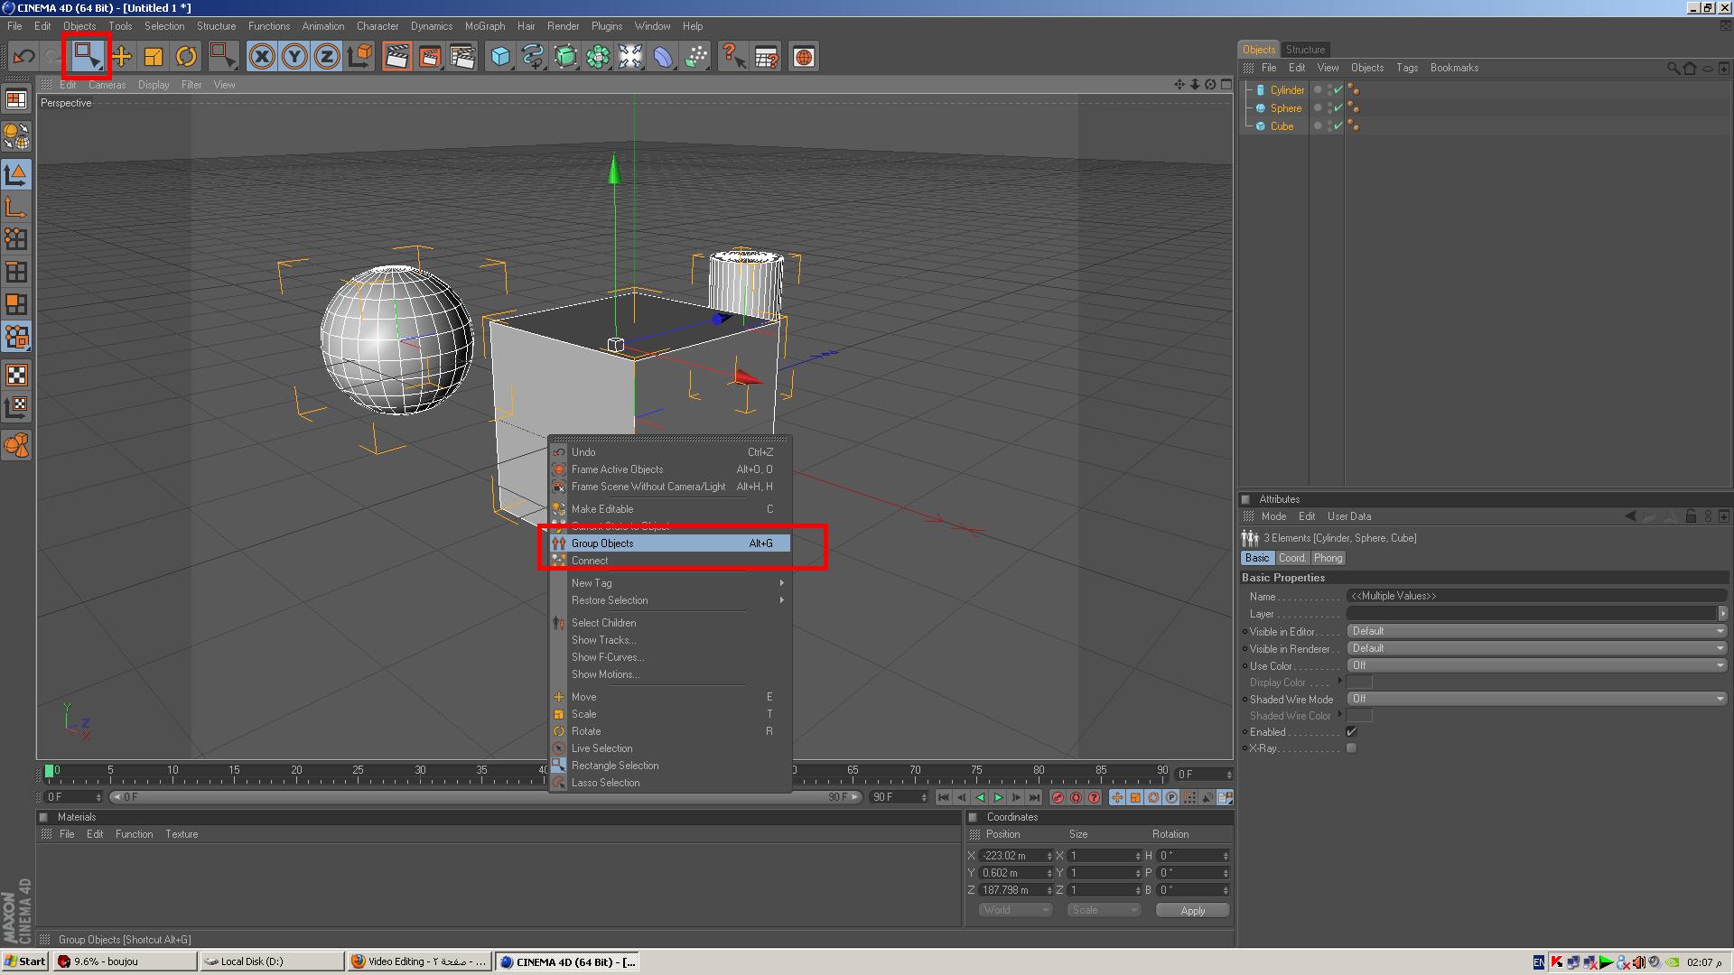Screen dimensions: 1734x975
Task: Expand the Restore Selection submenu
Action: pos(670,600)
